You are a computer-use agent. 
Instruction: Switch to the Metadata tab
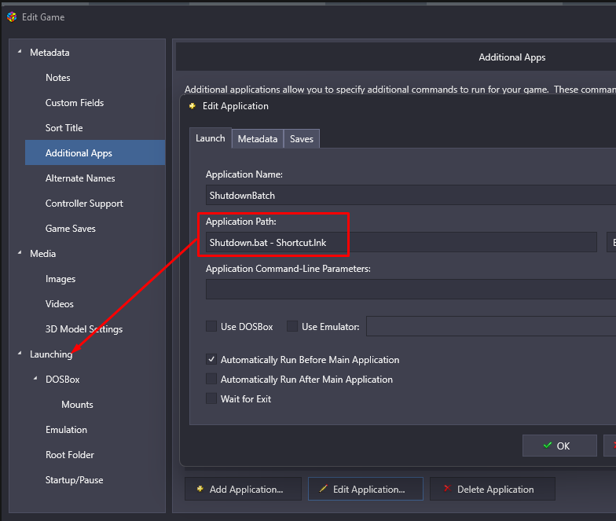pyautogui.click(x=258, y=139)
